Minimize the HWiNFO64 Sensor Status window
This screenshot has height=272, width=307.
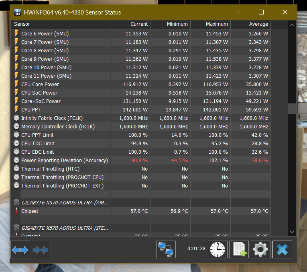pyautogui.click(x=238, y=12)
